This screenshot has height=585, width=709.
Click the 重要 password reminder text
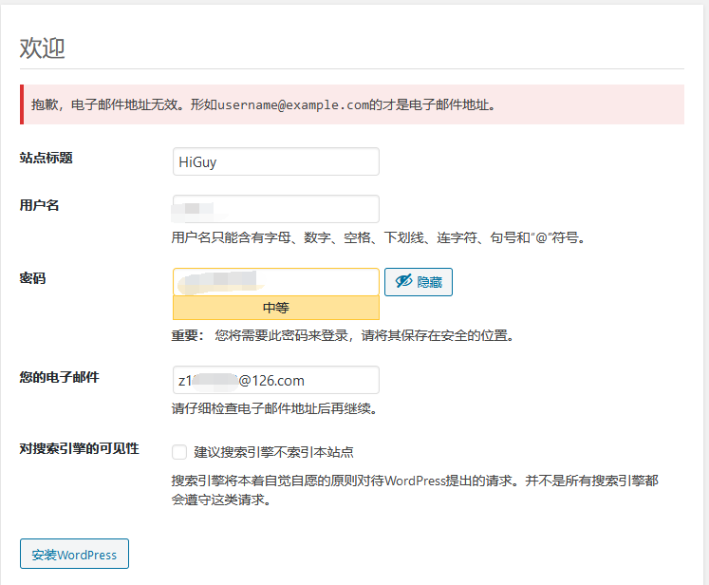point(343,335)
